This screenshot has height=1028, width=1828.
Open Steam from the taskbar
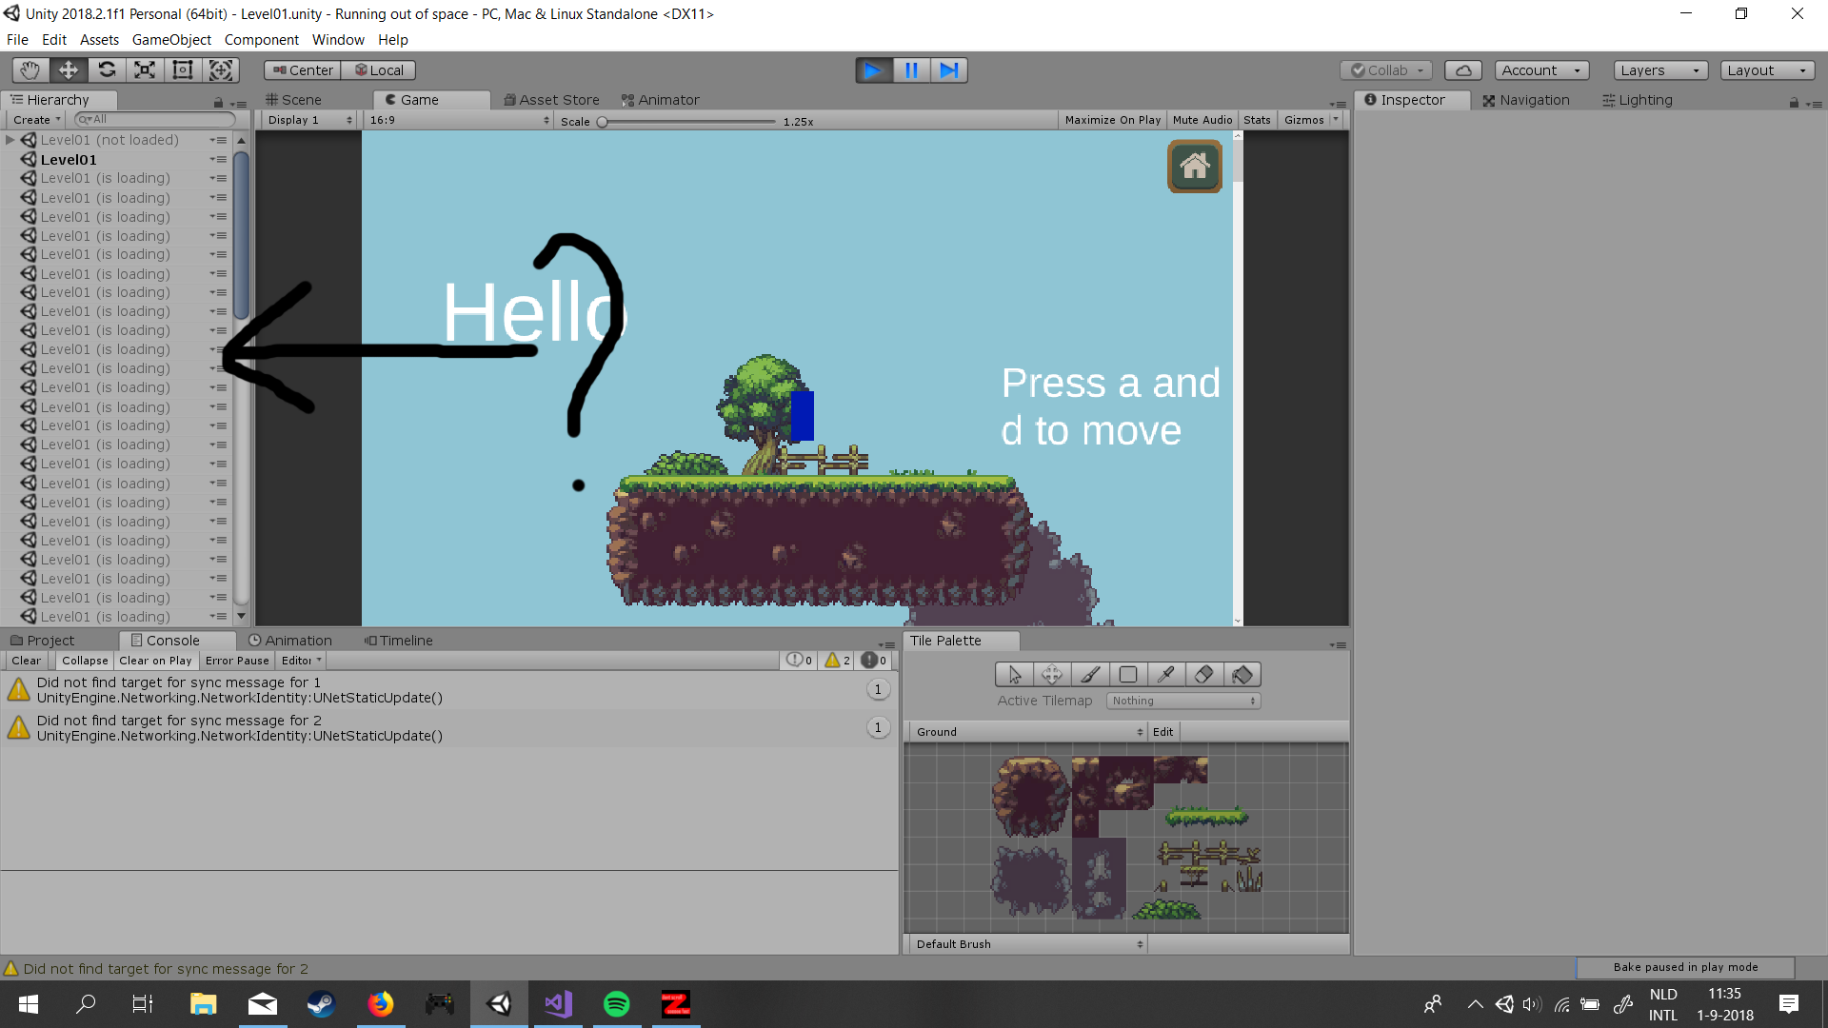(321, 1004)
